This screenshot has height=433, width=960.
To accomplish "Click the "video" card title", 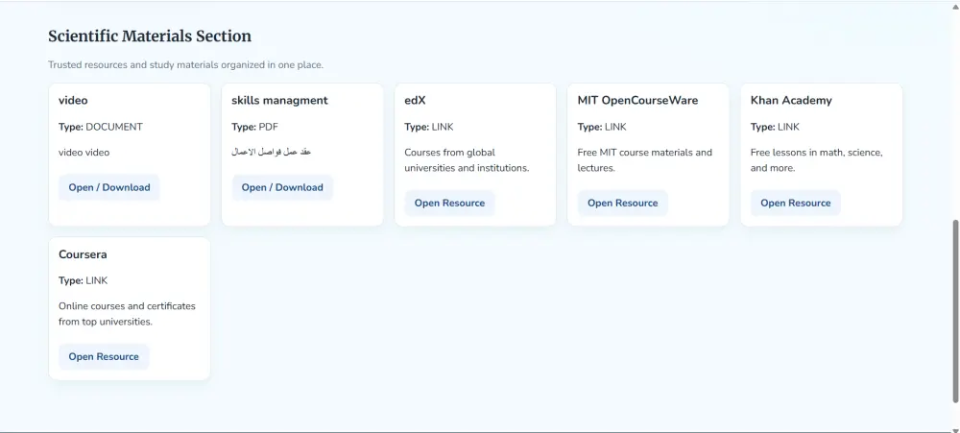I will 74,100.
